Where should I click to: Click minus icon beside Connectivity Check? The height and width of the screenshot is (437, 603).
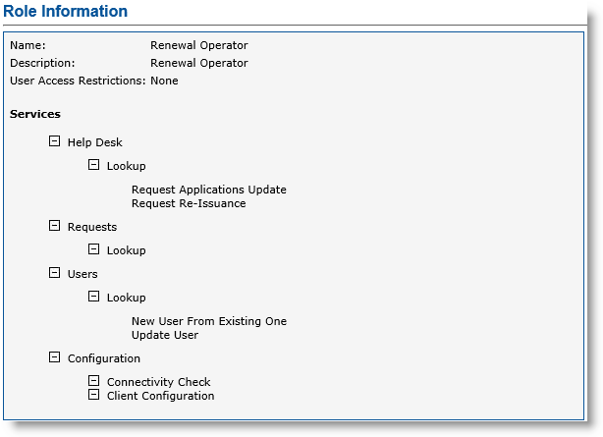point(93,381)
